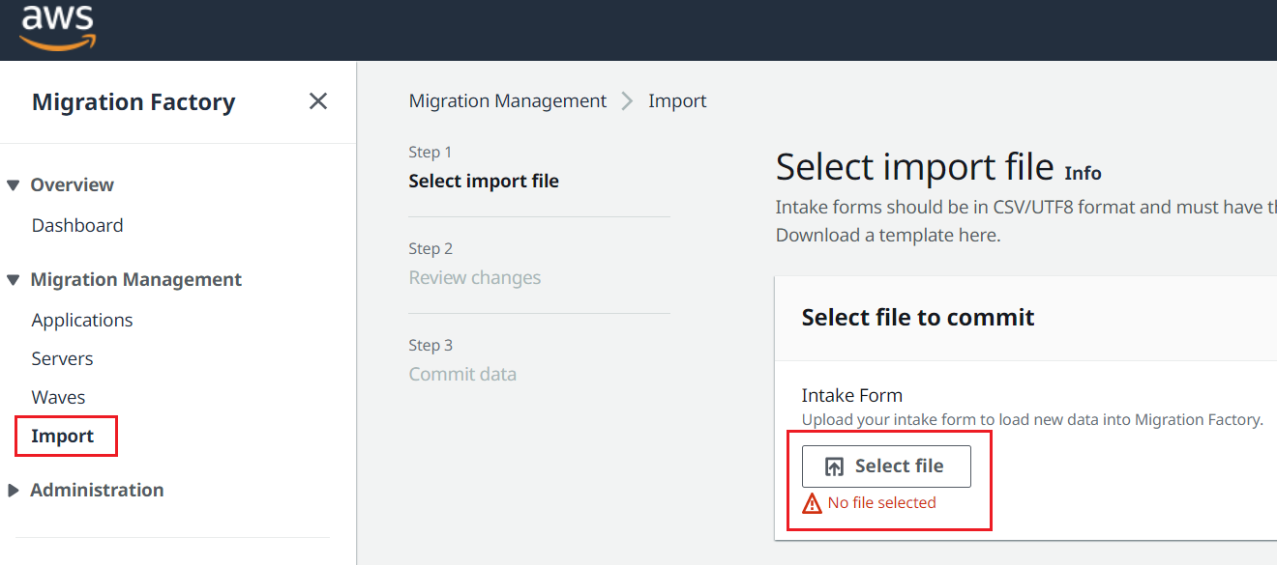1277x565 pixels.
Task: Expand the Administration section
Action: coord(13,491)
